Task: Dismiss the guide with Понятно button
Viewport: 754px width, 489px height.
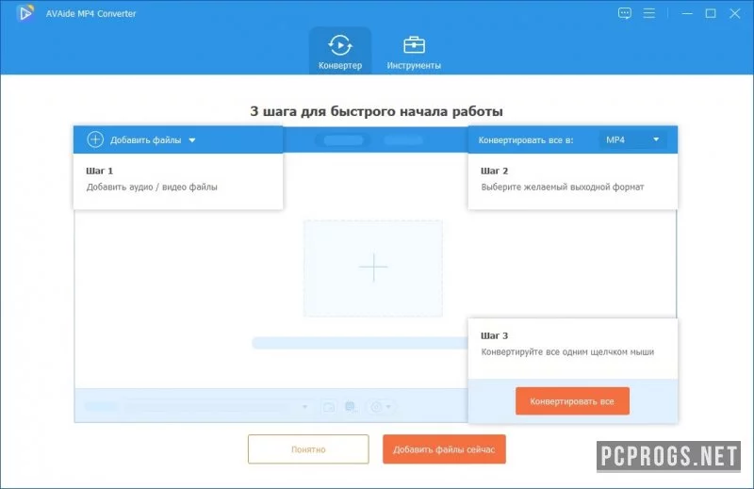Action: [x=308, y=449]
